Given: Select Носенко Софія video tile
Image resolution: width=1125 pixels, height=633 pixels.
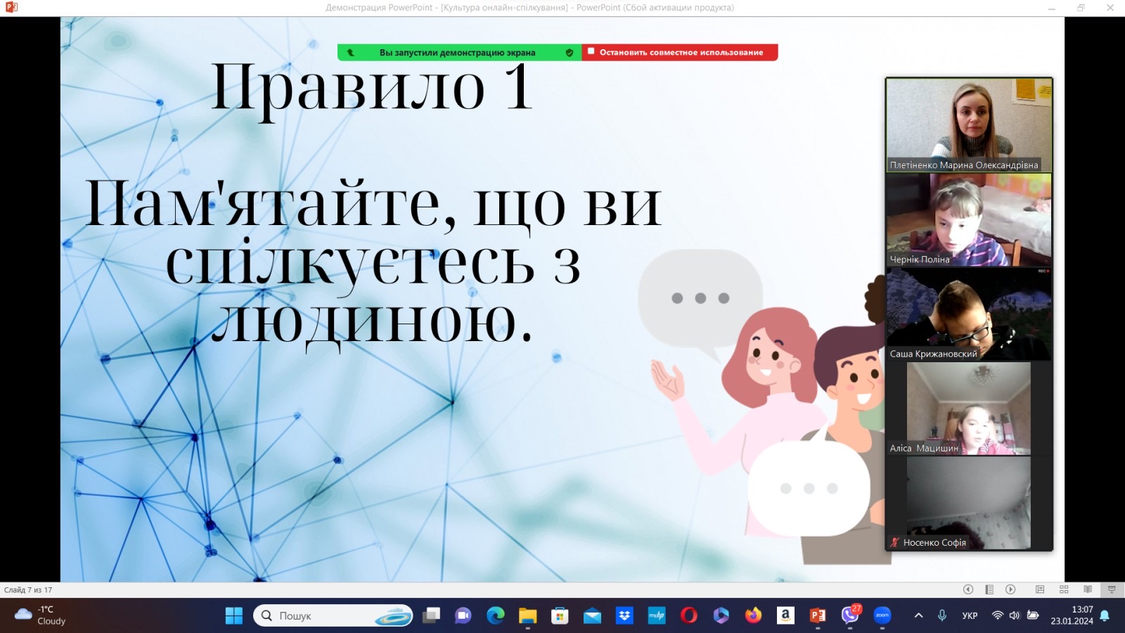Looking at the screenshot, I should (969, 503).
